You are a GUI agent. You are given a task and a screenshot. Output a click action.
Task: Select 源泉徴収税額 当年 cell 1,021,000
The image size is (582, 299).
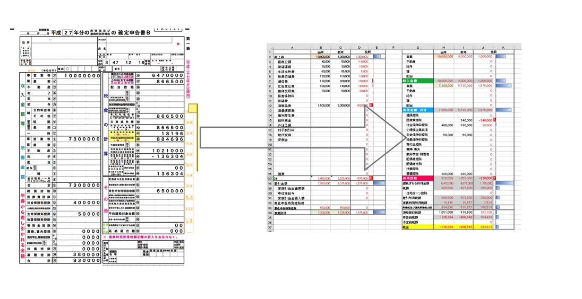point(443,213)
